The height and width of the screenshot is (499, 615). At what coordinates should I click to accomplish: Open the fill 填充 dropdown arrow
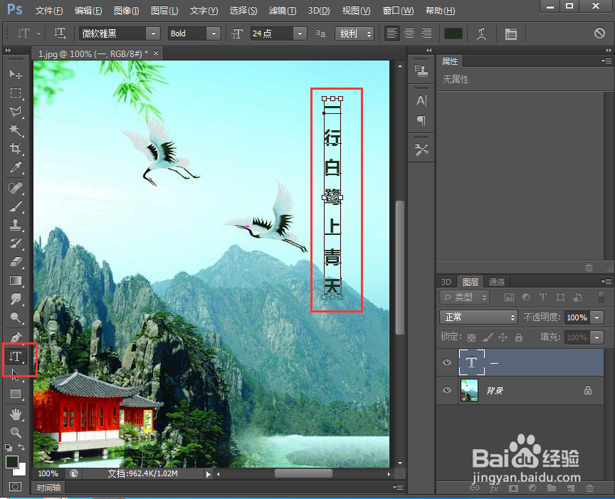(x=597, y=337)
